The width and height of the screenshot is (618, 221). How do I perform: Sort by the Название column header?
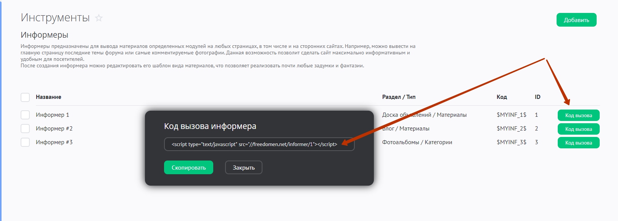pos(48,97)
